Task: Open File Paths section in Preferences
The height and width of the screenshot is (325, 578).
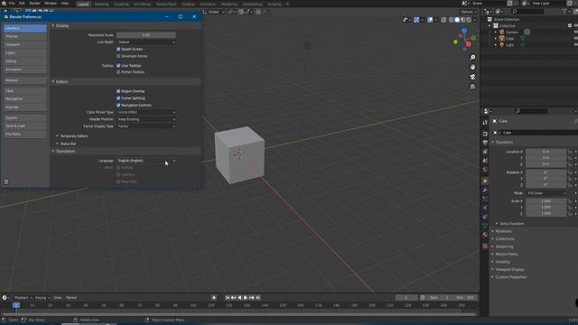Action: pyautogui.click(x=25, y=135)
